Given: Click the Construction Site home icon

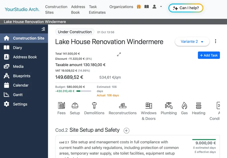Looking at the screenshot, I should (x=7, y=38).
